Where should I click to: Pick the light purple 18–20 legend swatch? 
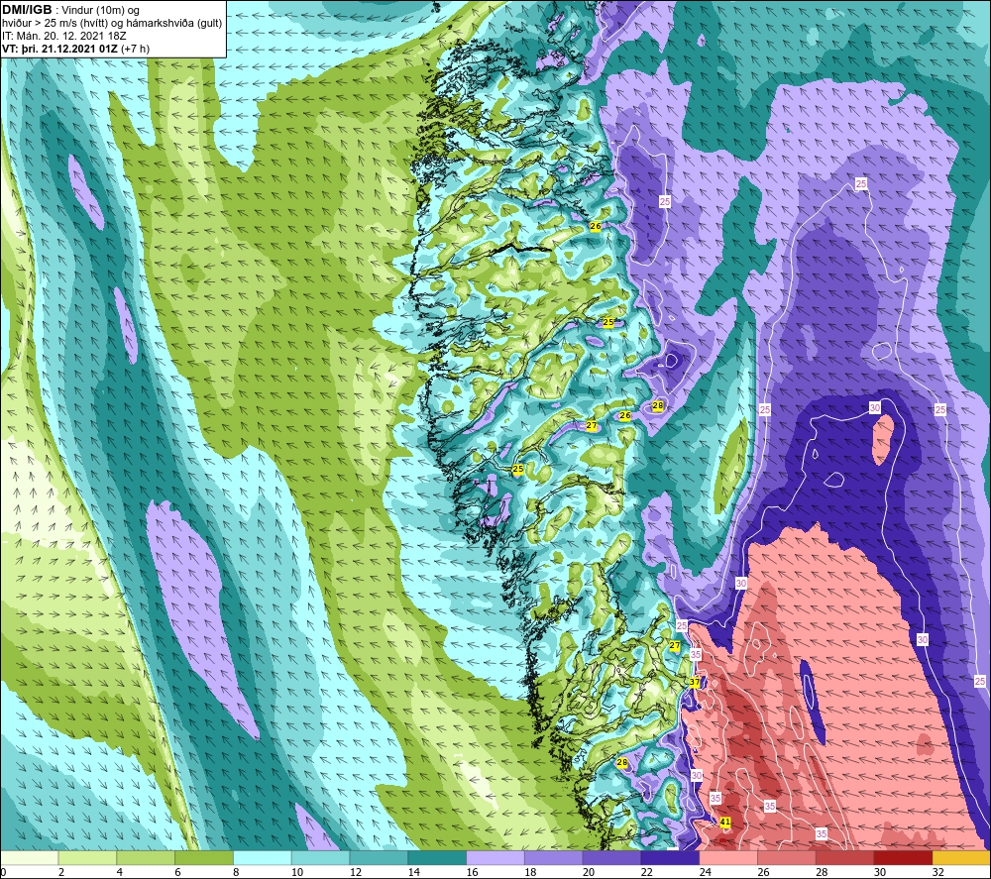tap(554, 858)
